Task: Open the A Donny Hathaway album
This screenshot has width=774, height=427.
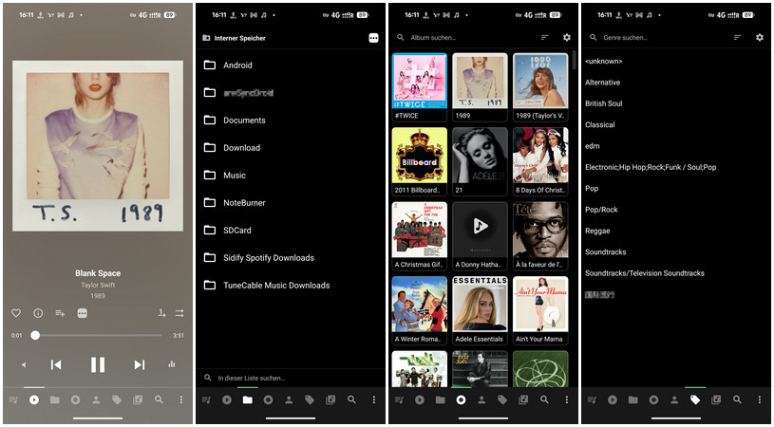Action: [x=480, y=236]
